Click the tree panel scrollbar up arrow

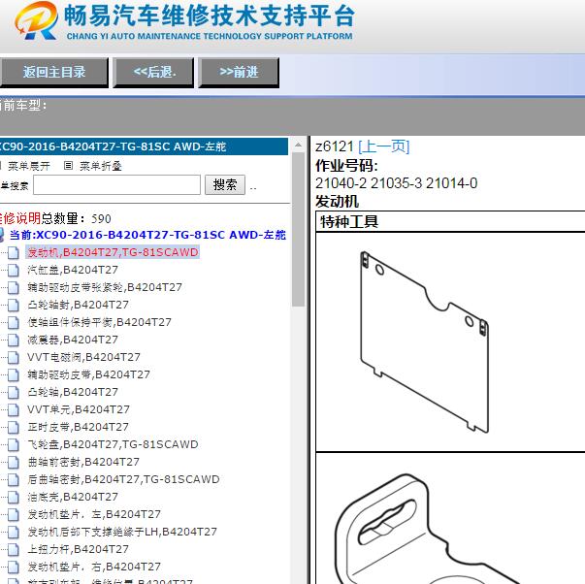coord(298,146)
